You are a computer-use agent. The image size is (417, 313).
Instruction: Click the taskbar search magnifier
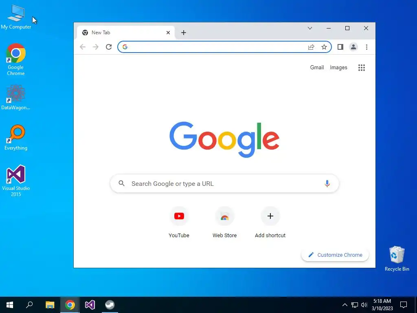(29, 305)
